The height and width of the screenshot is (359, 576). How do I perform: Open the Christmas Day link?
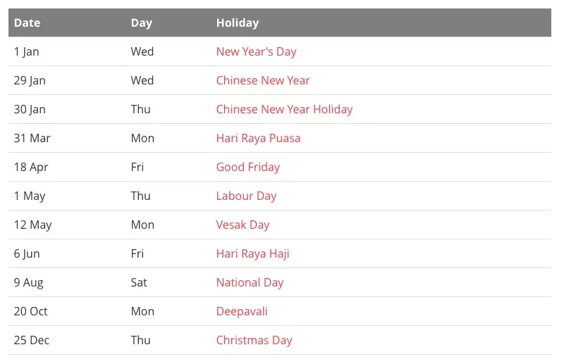click(x=255, y=340)
